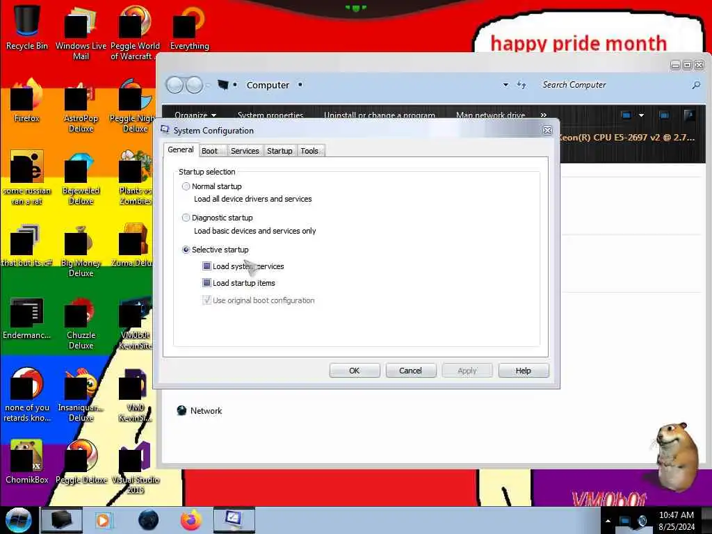
Task: Switch to the Startup tab
Action: pos(280,151)
